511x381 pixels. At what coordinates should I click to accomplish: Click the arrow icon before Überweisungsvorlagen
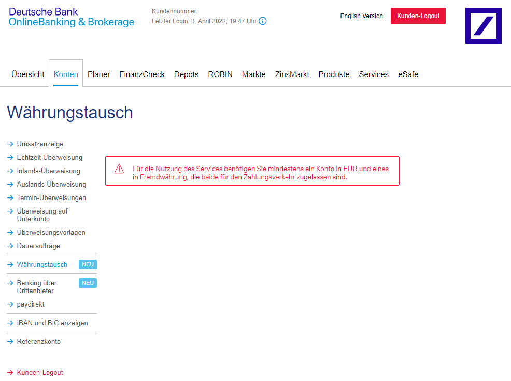point(10,233)
